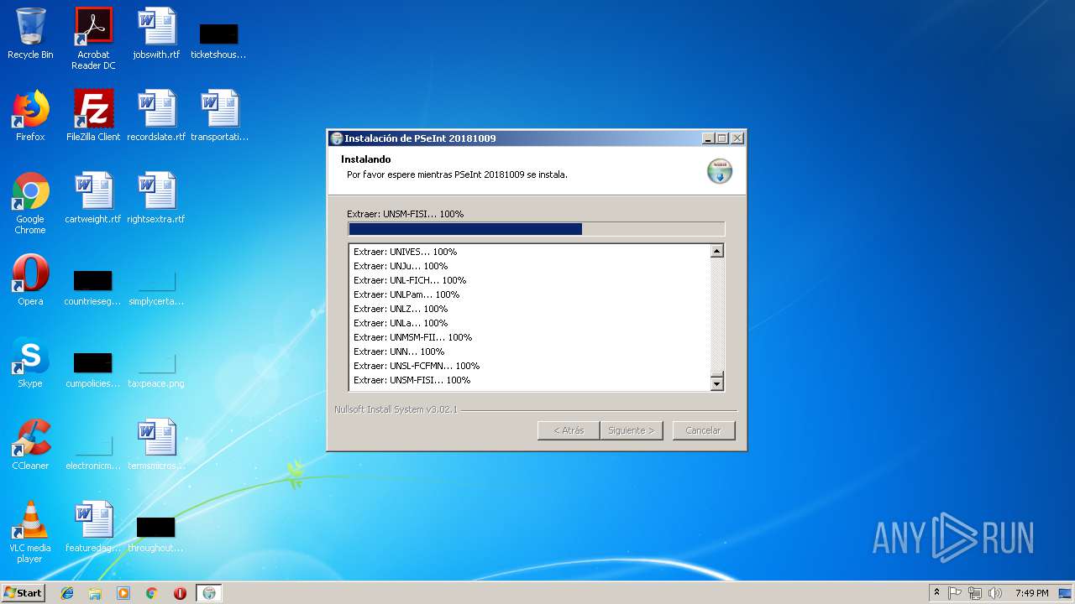
Task: Open volume speaker tray icon
Action: click(x=995, y=593)
